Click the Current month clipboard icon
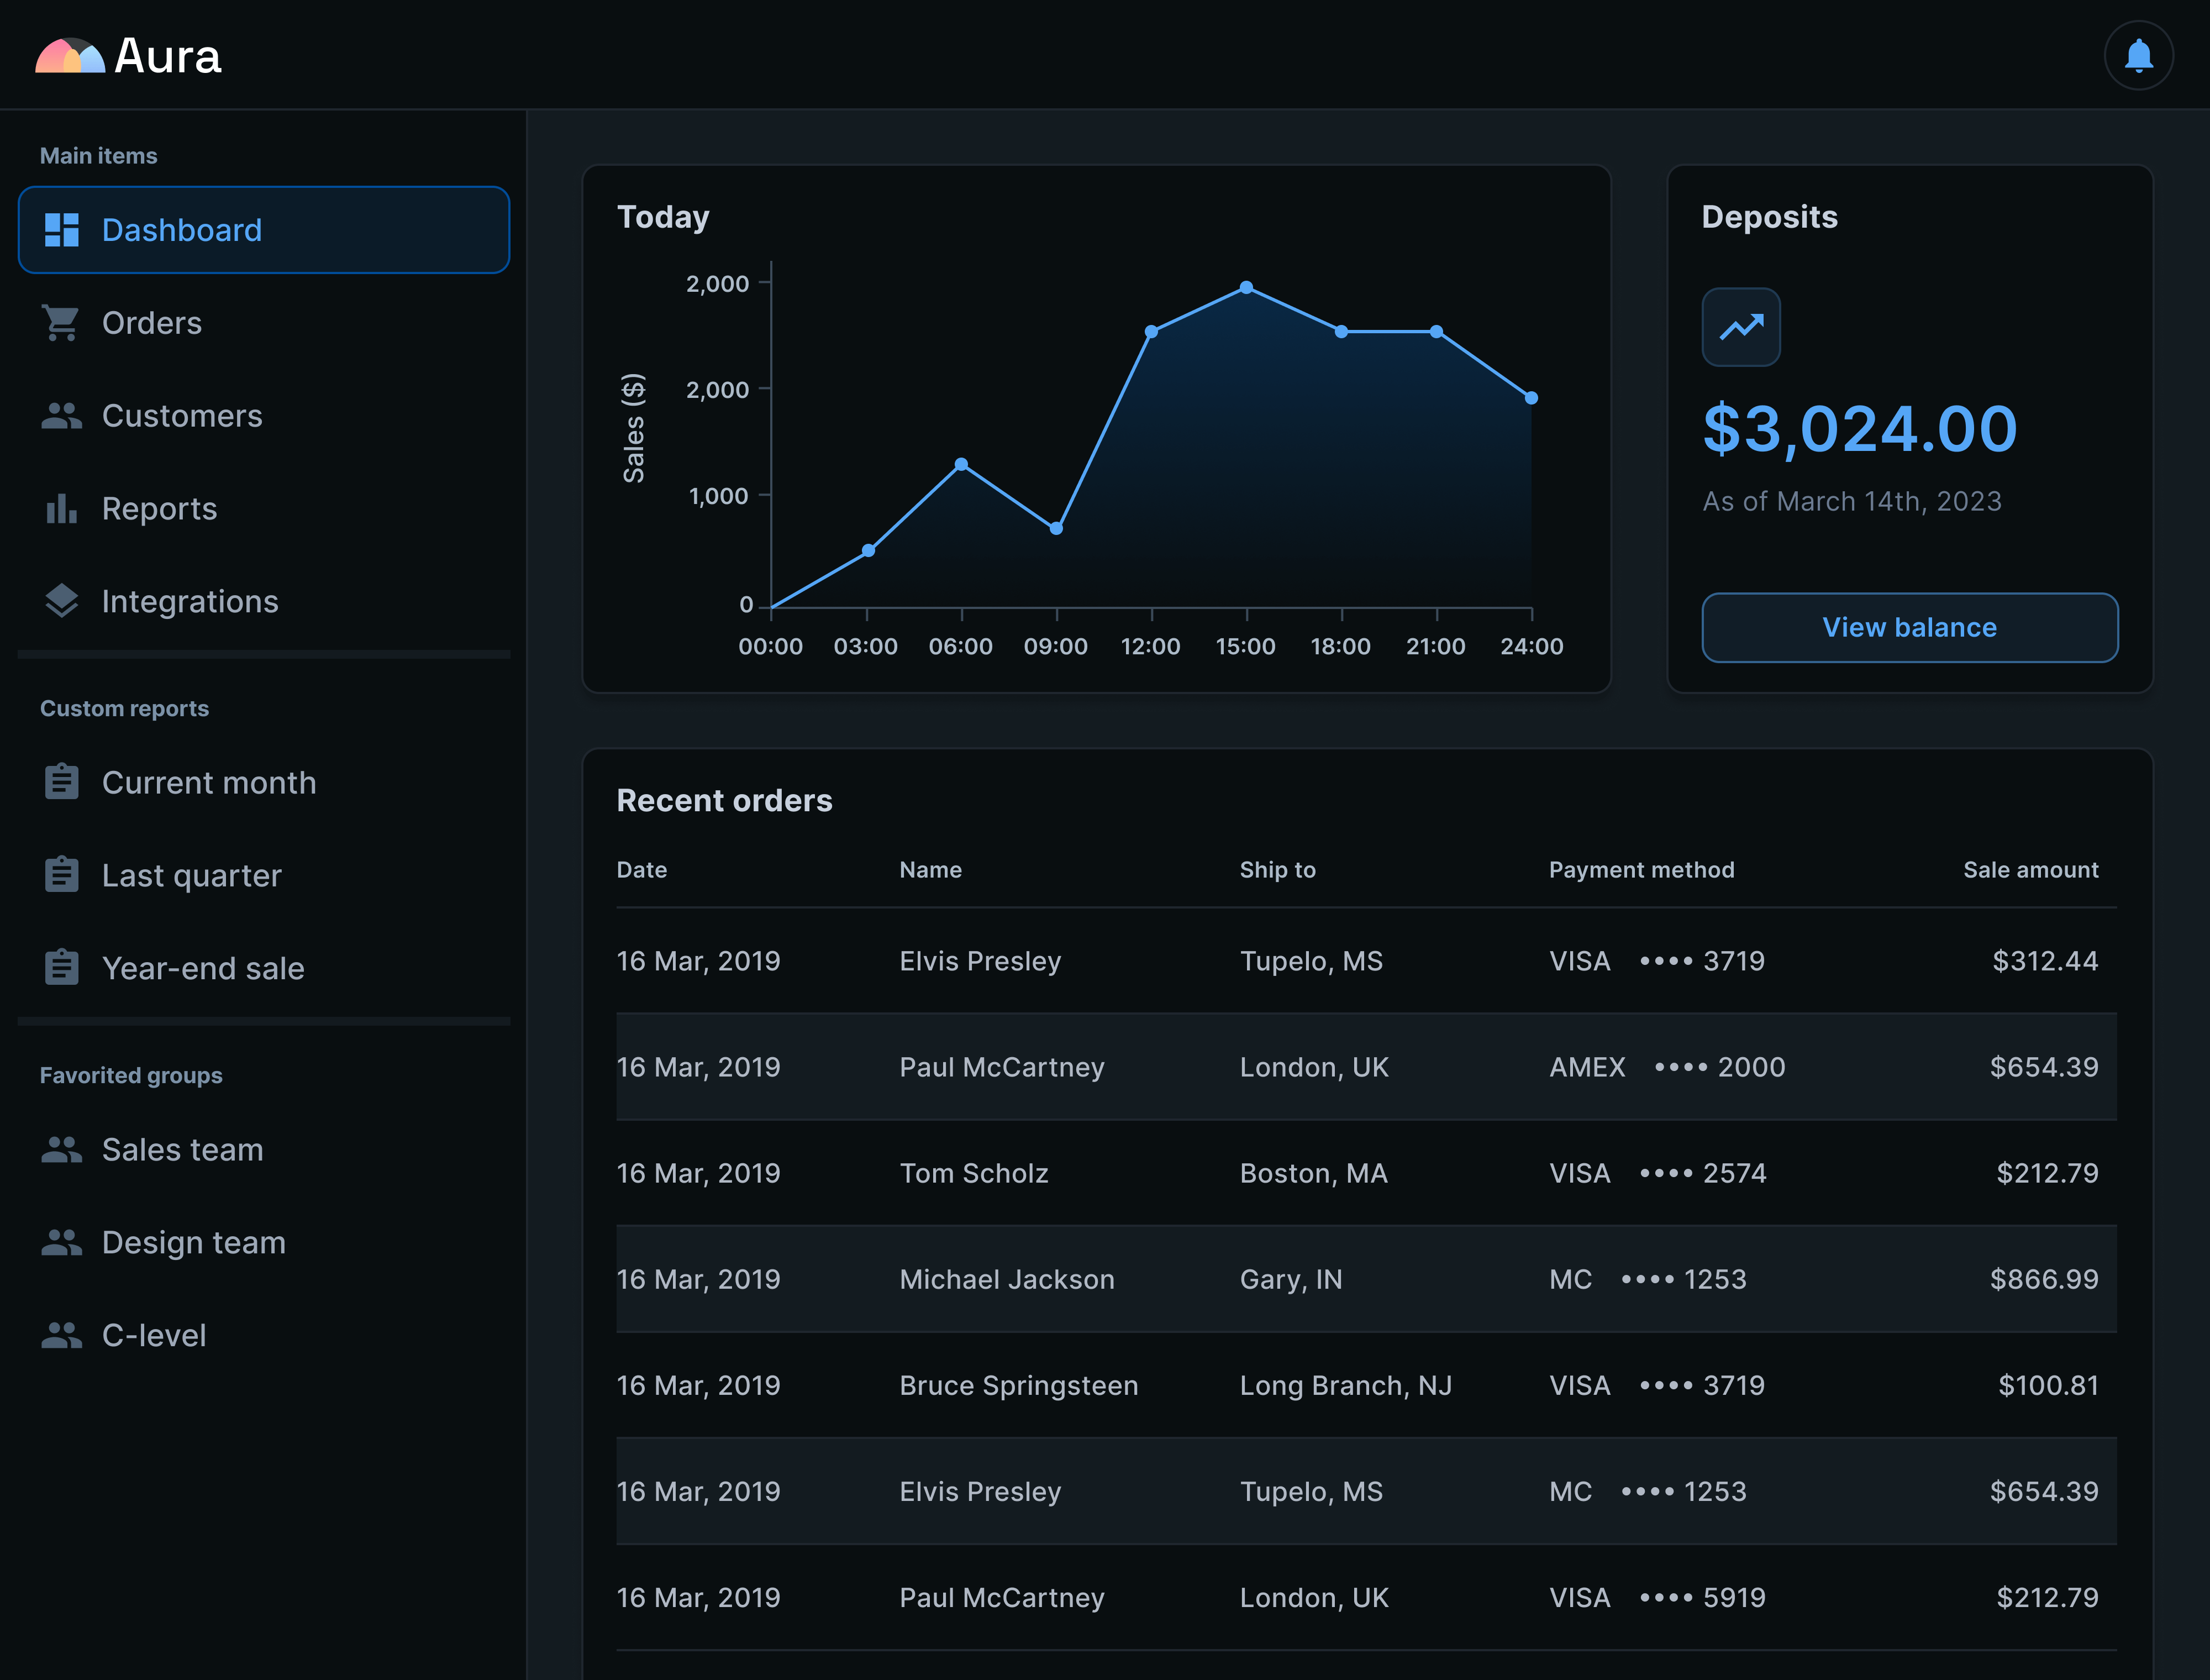The width and height of the screenshot is (2210, 1680). 61,782
